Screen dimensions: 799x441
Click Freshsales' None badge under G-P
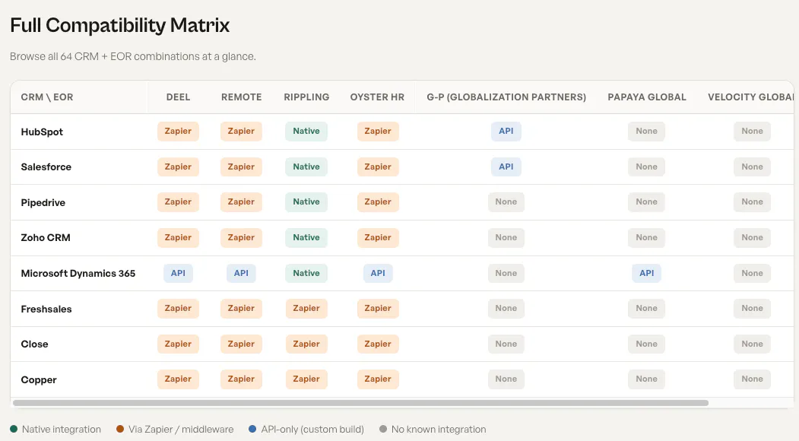tap(506, 309)
